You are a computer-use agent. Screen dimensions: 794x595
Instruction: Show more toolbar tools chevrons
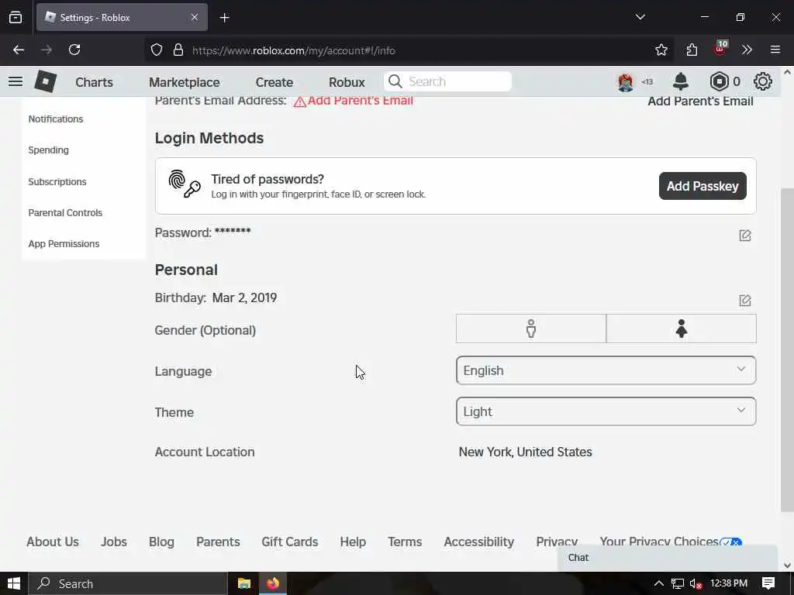[747, 50]
